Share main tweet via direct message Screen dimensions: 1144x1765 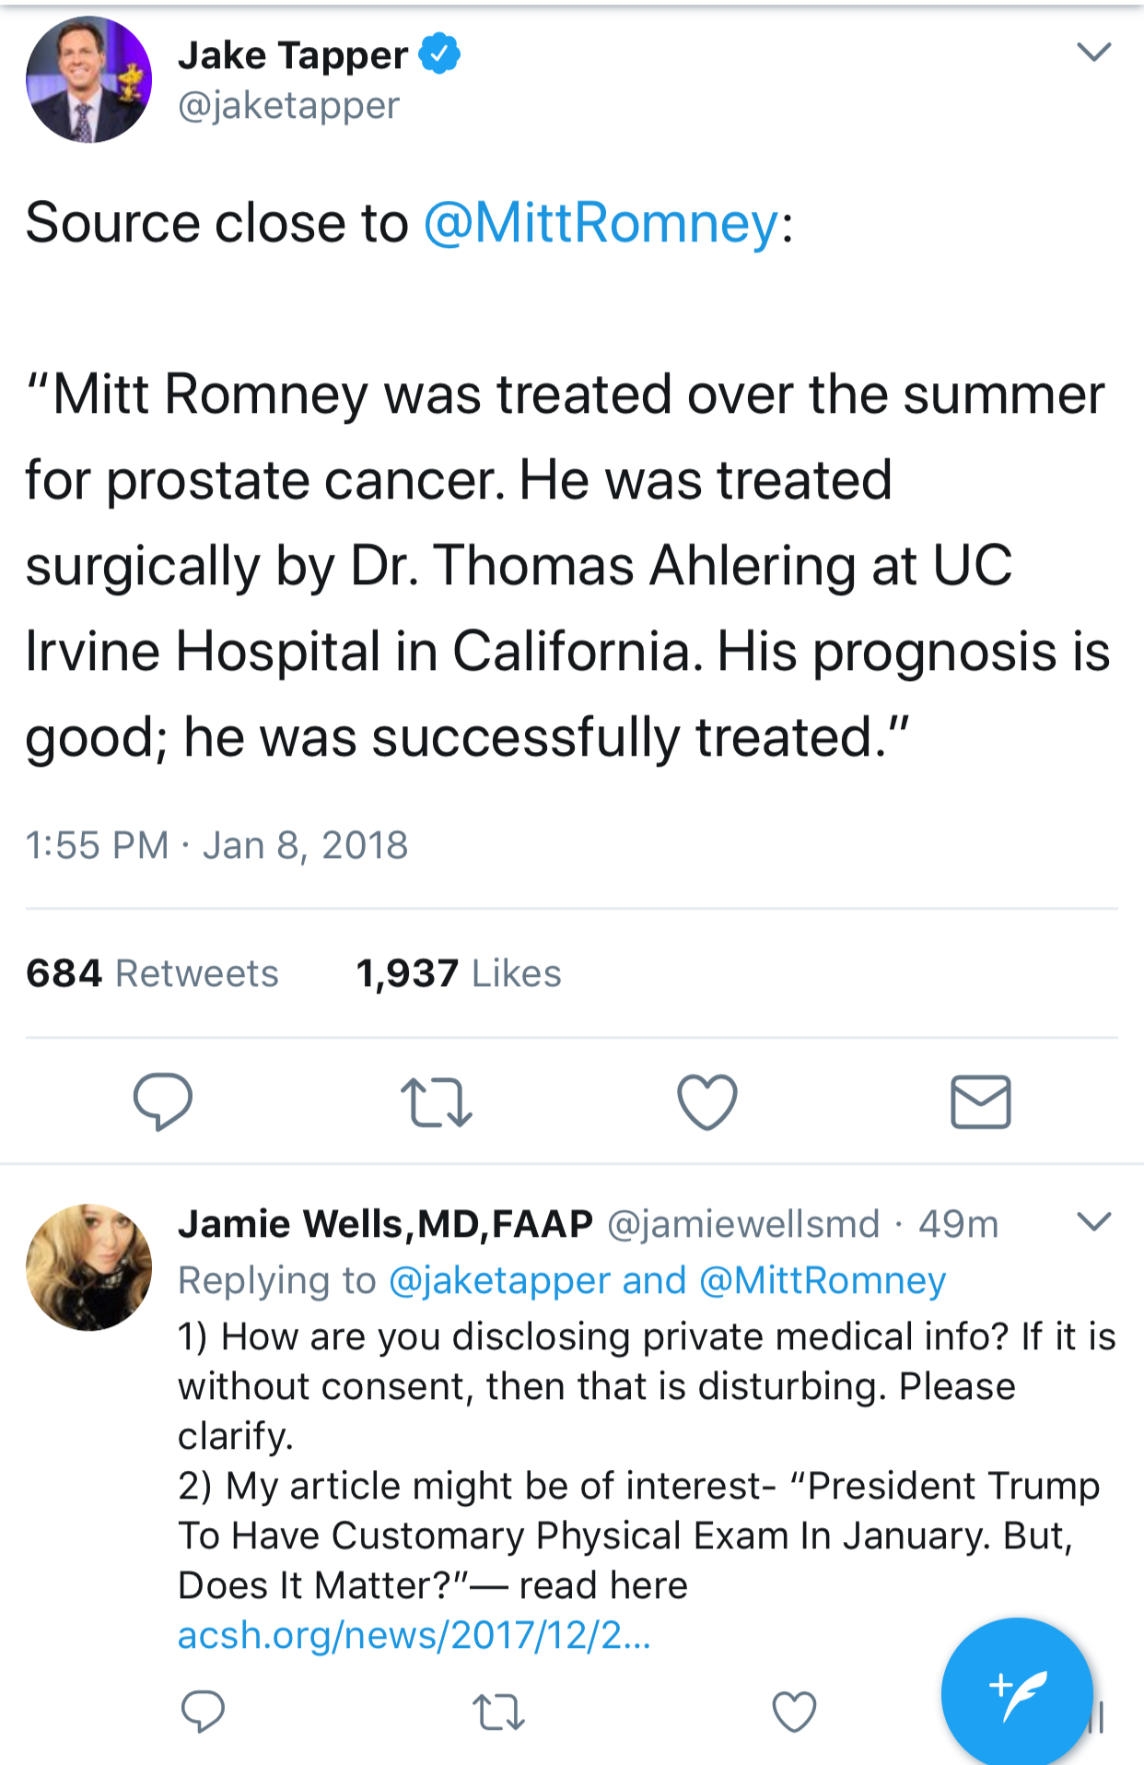(980, 1101)
